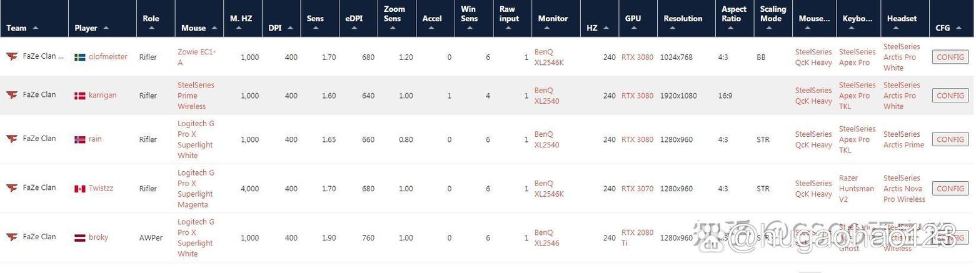Open the CONFIG button for Twistzz

[950, 189]
